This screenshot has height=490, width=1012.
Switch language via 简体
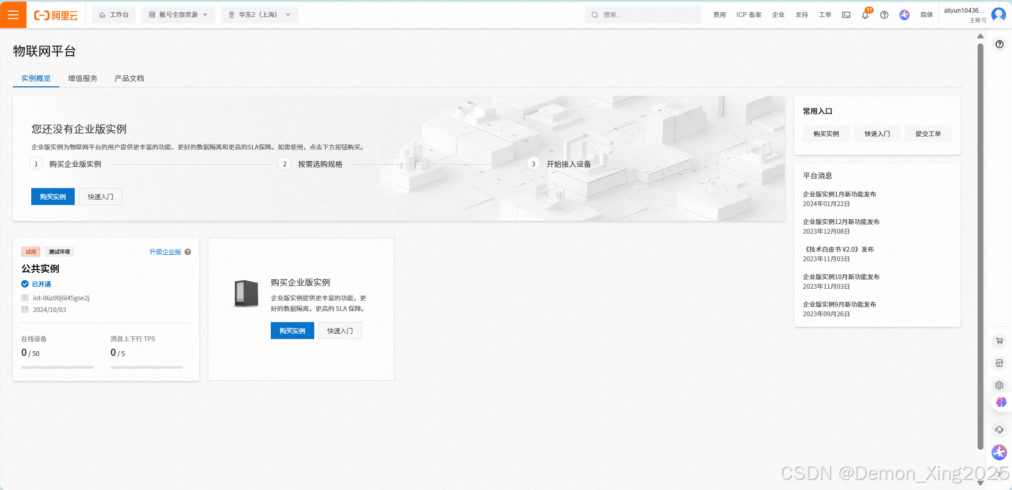(927, 15)
